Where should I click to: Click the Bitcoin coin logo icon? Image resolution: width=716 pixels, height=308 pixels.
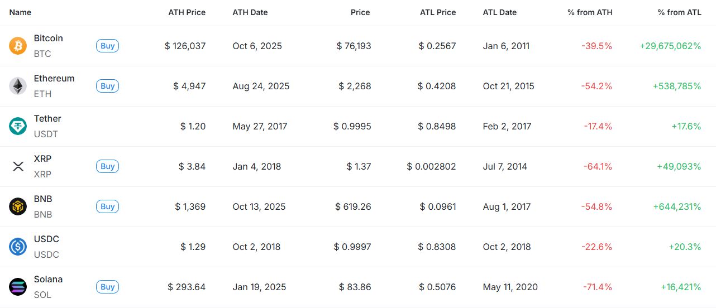tap(18, 46)
